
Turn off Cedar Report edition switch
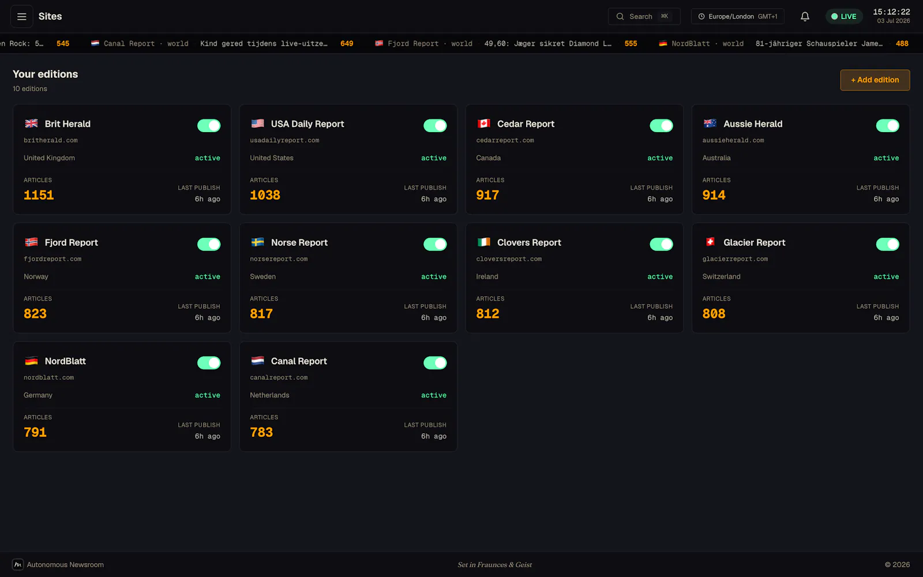coord(661,126)
